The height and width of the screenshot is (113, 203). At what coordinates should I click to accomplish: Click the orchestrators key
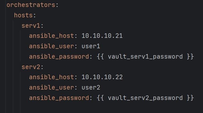(x=31, y=5)
